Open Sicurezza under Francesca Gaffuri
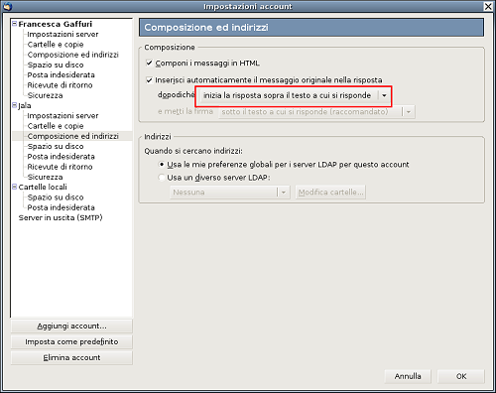The width and height of the screenshot is (496, 393). click(46, 95)
